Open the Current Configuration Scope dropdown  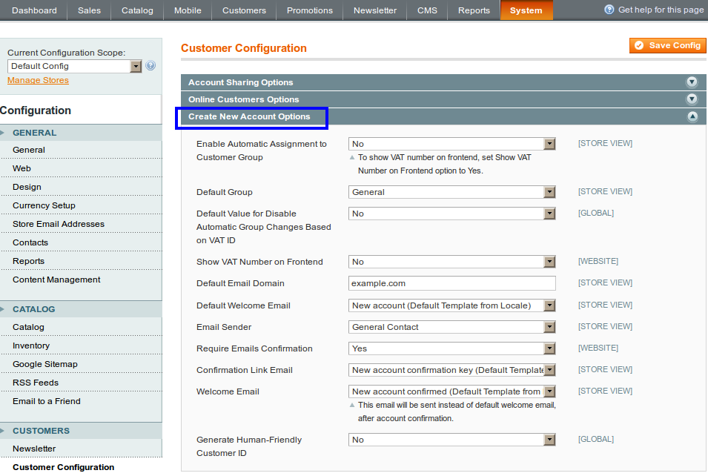75,66
